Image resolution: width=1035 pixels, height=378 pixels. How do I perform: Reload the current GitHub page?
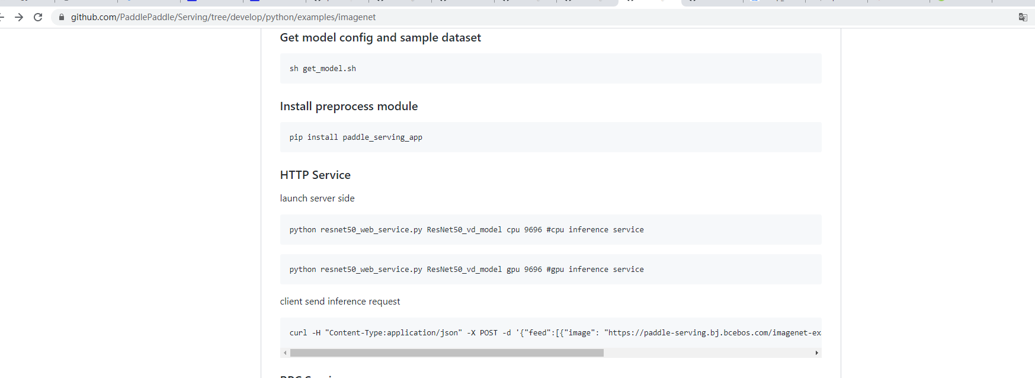38,17
